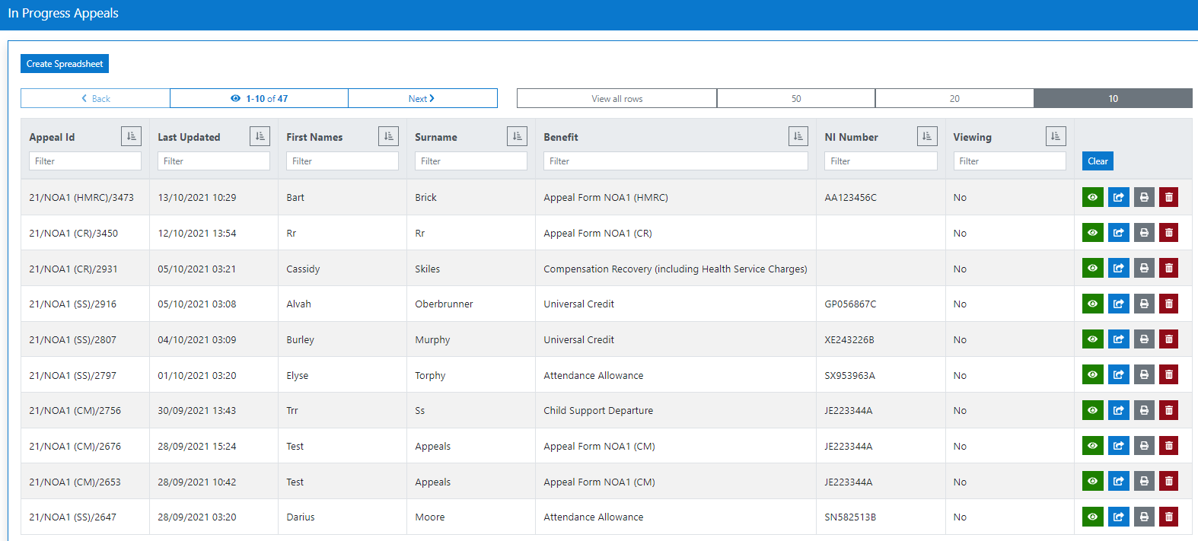
Task: Clear all column filters
Action: [x=1098, y=161]
